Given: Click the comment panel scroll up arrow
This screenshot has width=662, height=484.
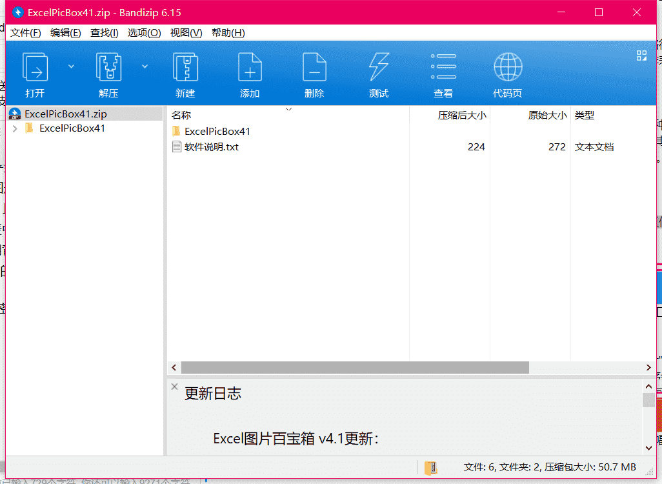Looking at the screenshot, I should (x=649, y=386).
